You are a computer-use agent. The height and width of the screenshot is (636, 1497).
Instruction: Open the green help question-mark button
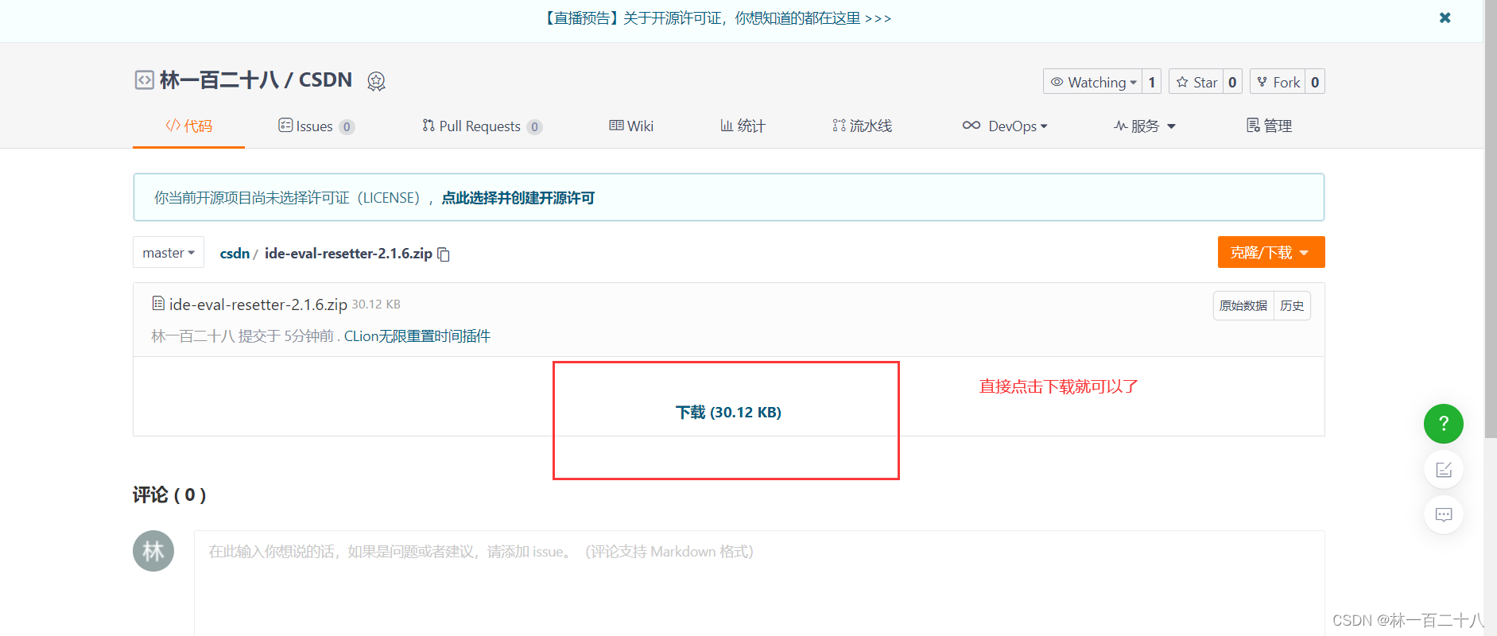tap(1444, 424)
